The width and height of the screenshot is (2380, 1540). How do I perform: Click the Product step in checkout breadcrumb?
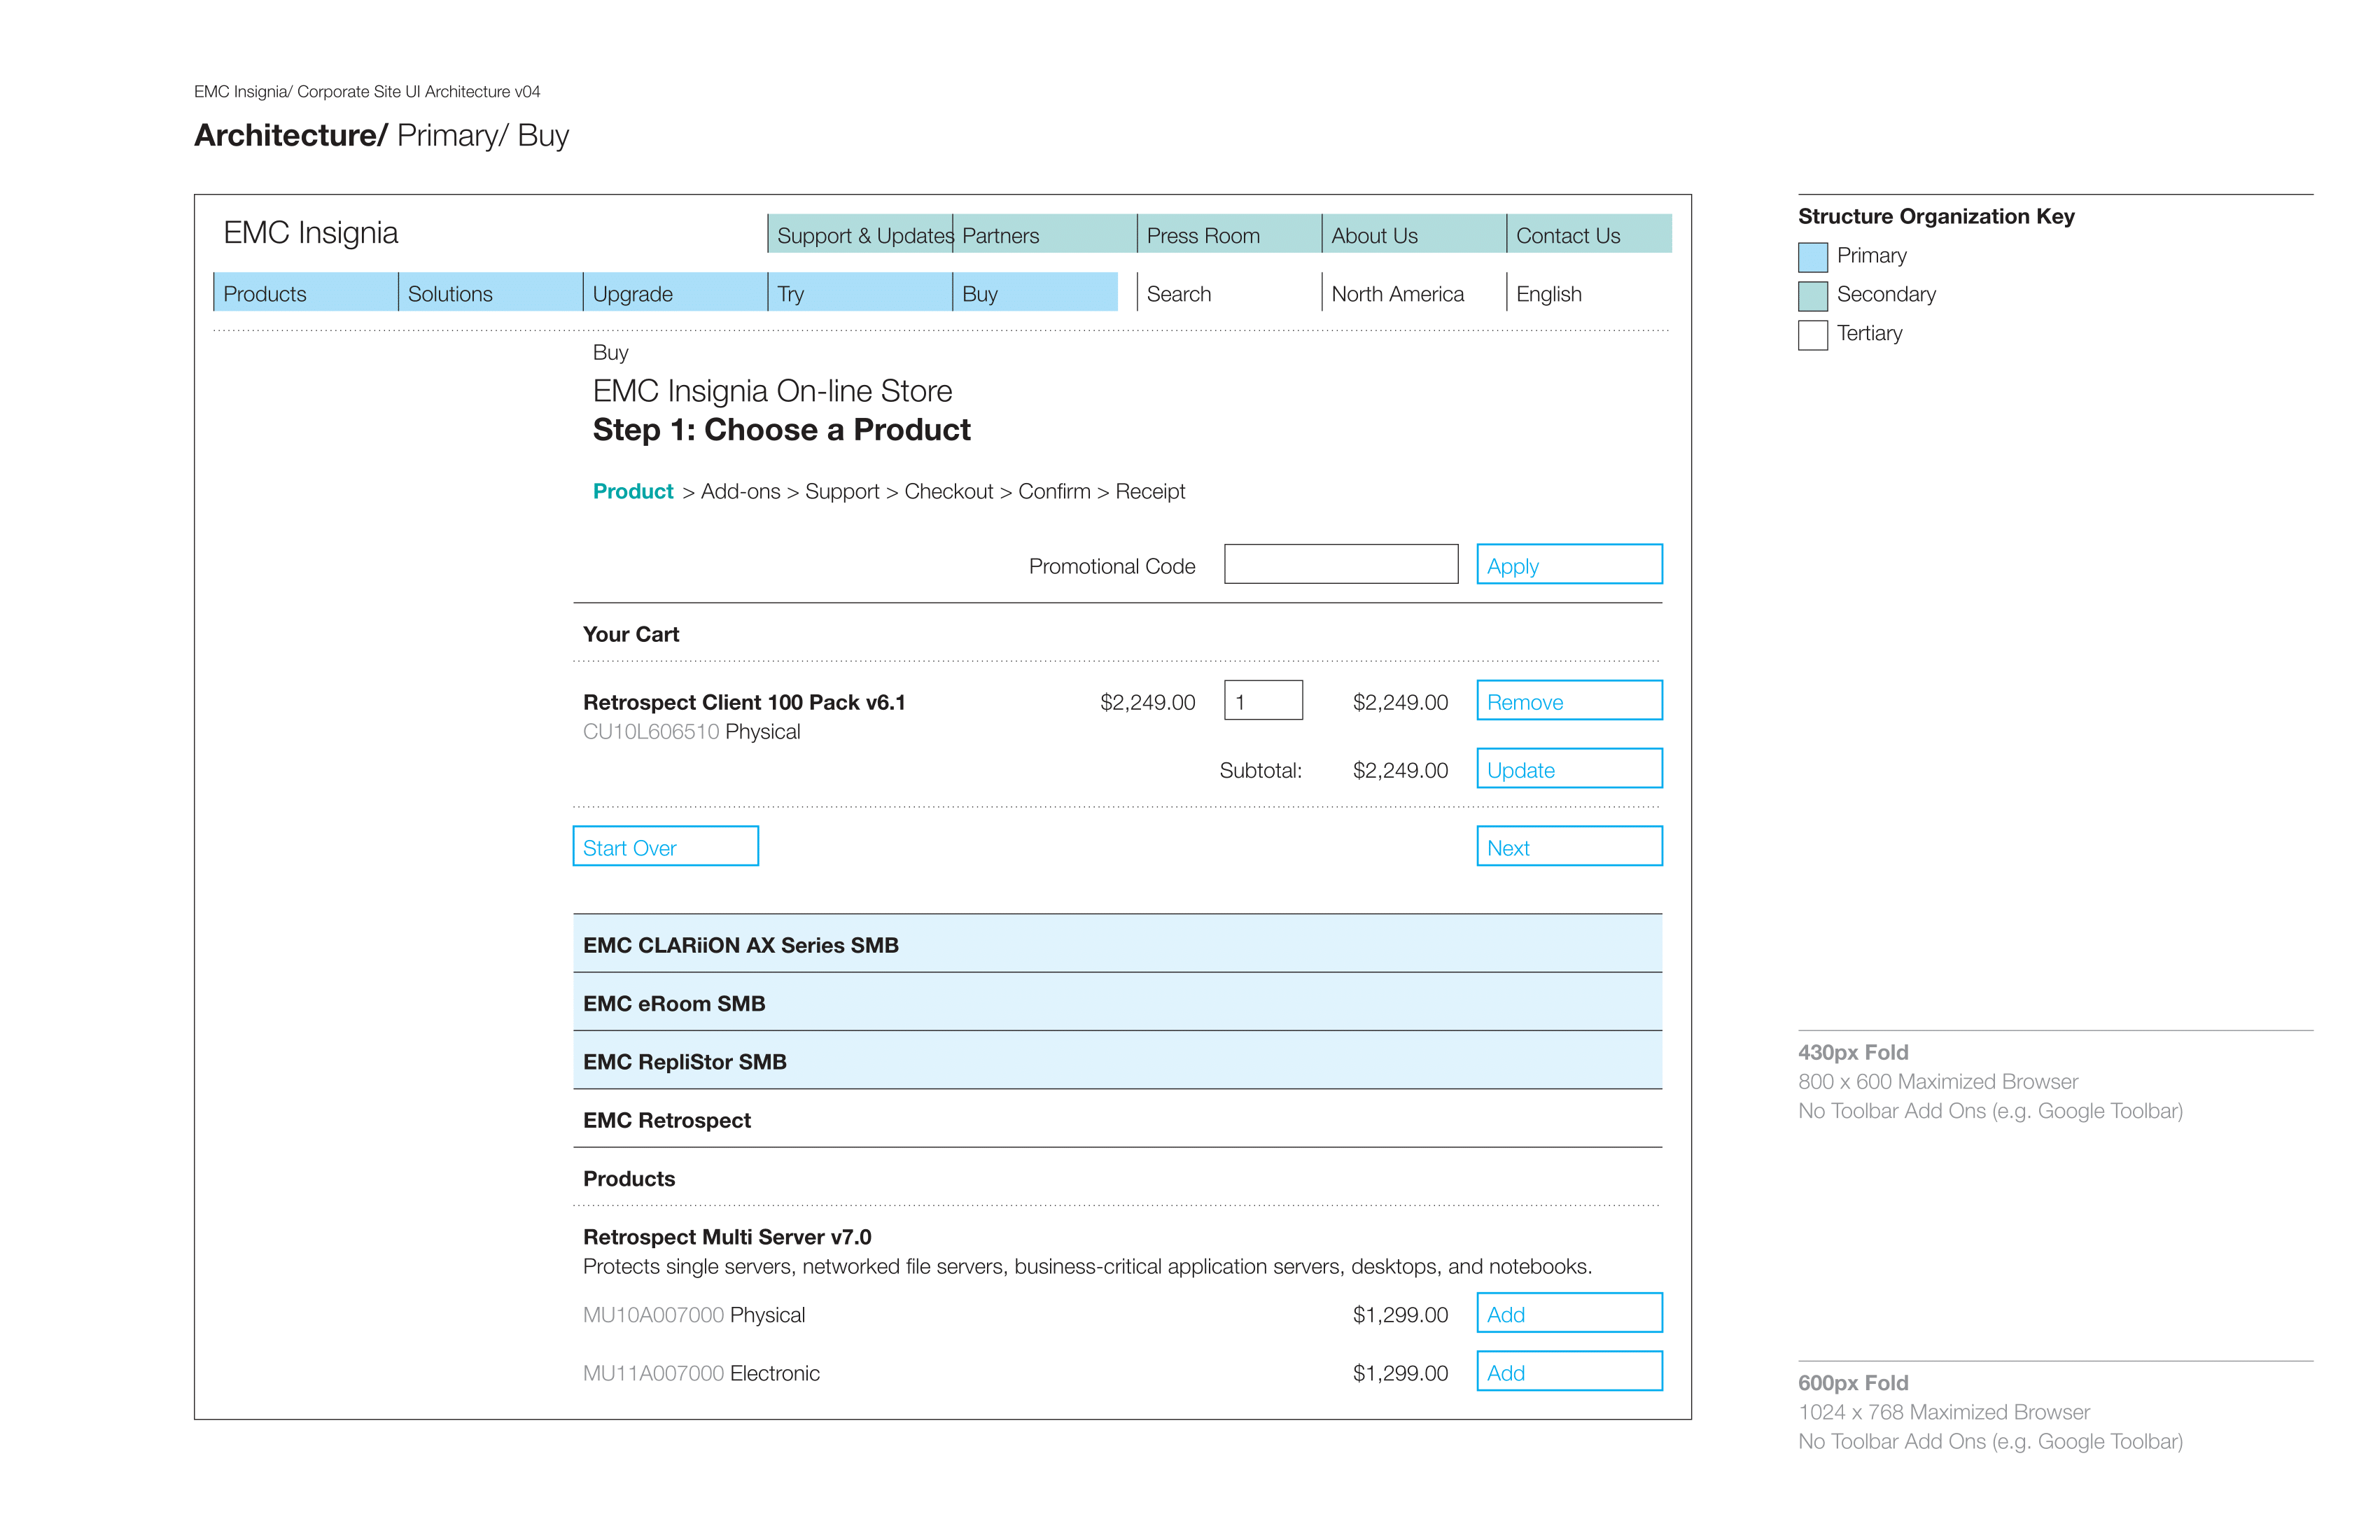pyautogui.click(x=633, y=491)
